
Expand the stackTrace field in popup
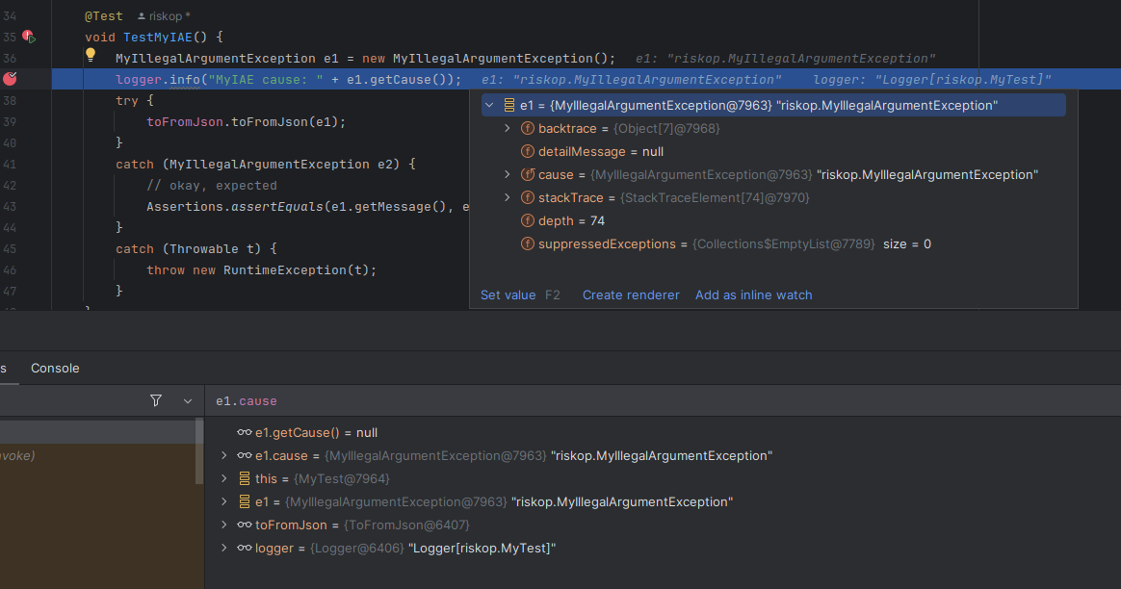coord(508,197)
